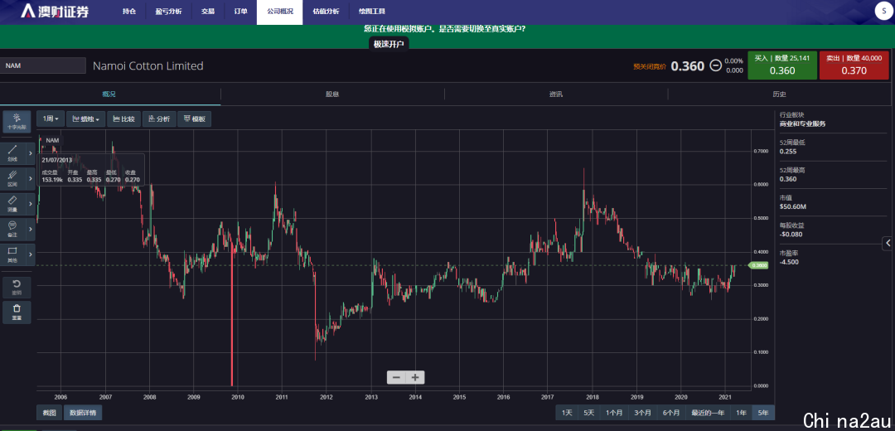The height and width of the screenshot is (431, 895).
Task: Zoom out chart with minus button
Action: [396, 377]
